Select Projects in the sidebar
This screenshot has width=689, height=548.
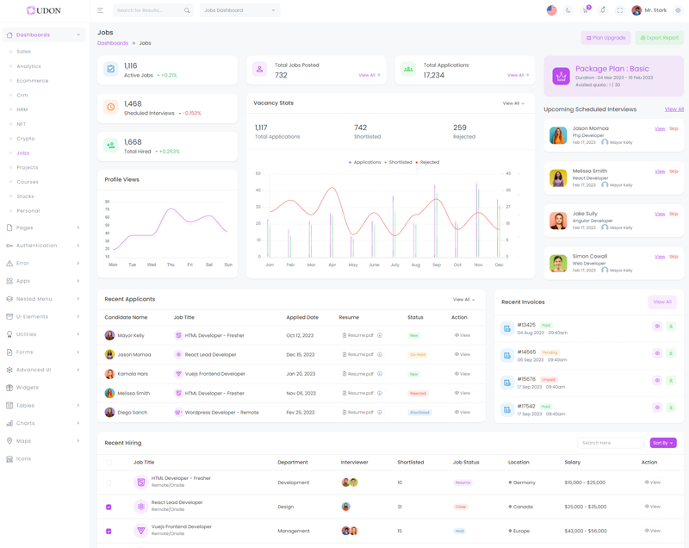pos(28,167)
